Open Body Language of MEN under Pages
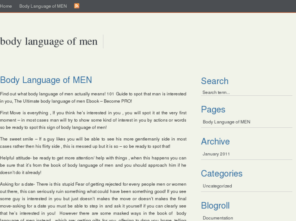Viewport: 296px width, 221px height. pyautogui.click(x=226, y=122)
